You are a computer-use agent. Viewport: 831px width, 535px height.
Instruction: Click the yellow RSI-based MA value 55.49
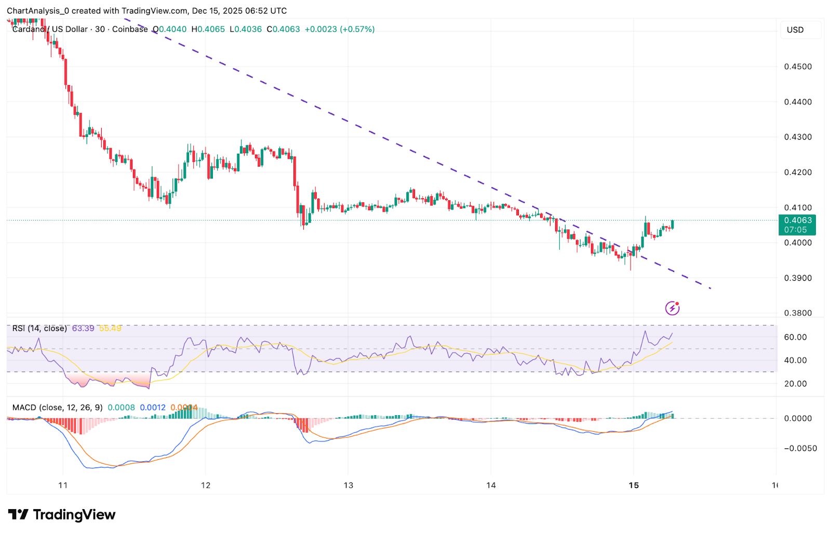pos(111,328)
